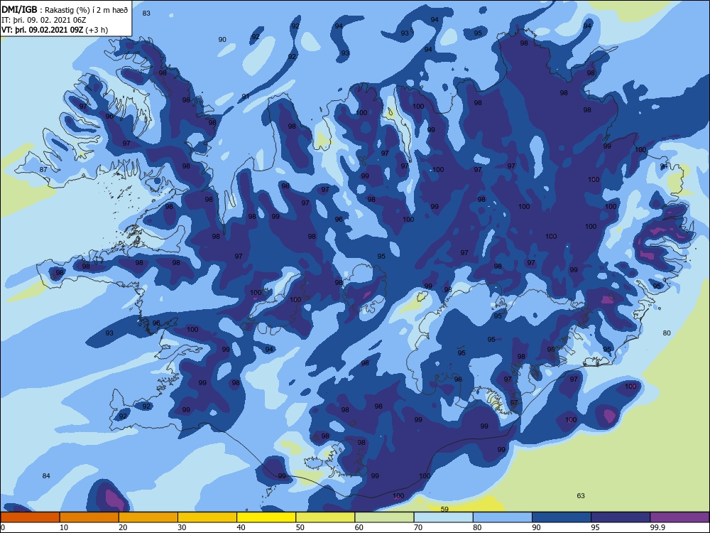Click the map humidity value '59'

(x=444, y=509)
